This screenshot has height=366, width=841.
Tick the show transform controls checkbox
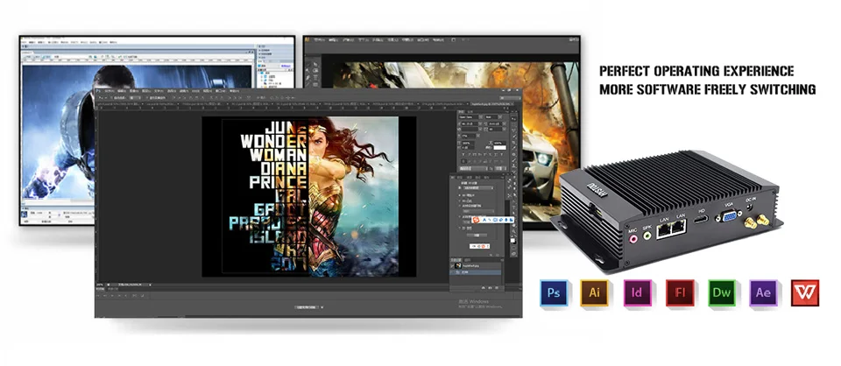pyautogui.click(x=147, y=97)
